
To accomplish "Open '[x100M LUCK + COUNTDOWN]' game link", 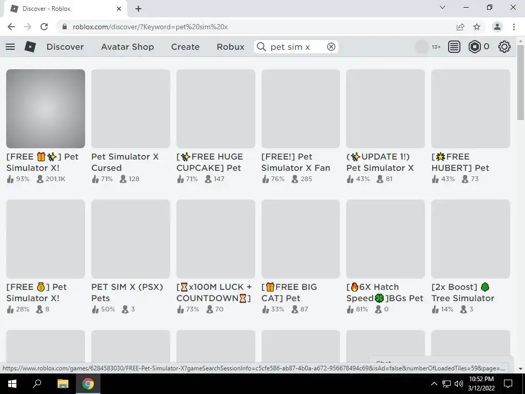I will [x=214, y=292].
